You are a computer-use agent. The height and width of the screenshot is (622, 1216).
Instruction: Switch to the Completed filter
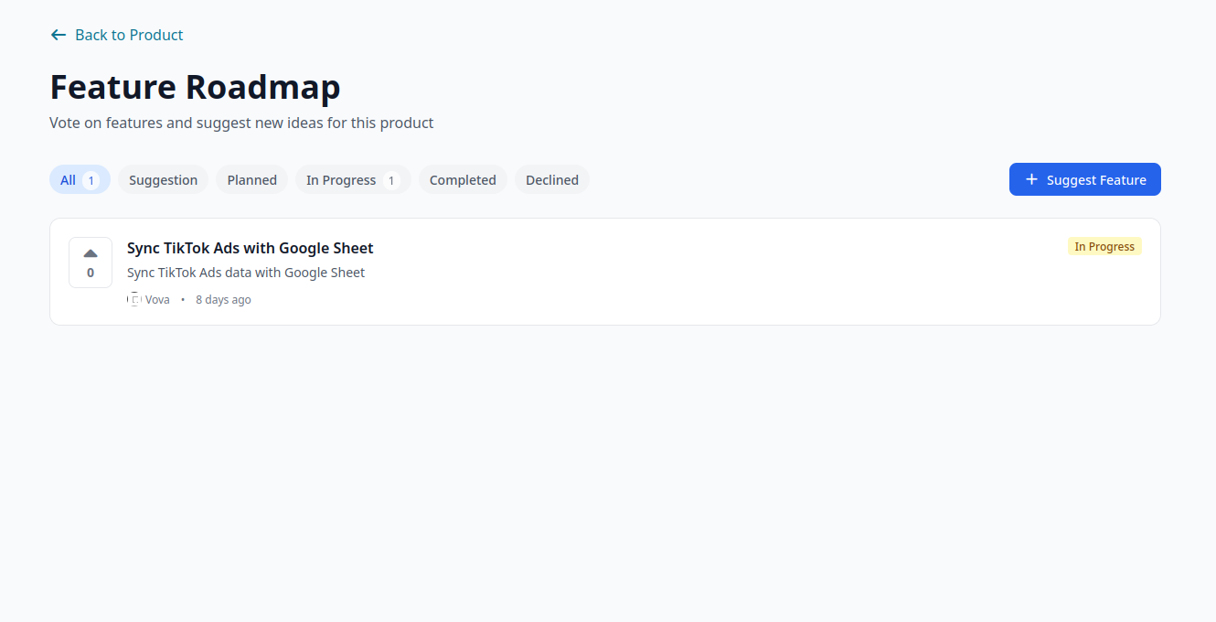463,179
